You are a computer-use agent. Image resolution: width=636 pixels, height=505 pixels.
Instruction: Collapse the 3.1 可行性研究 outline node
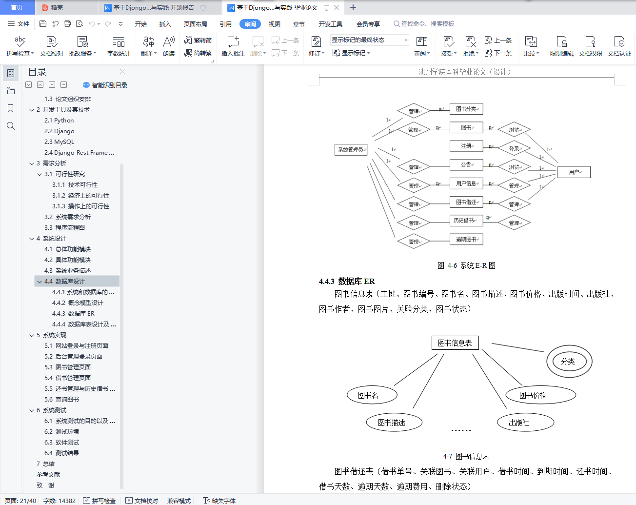pos(40,174)
